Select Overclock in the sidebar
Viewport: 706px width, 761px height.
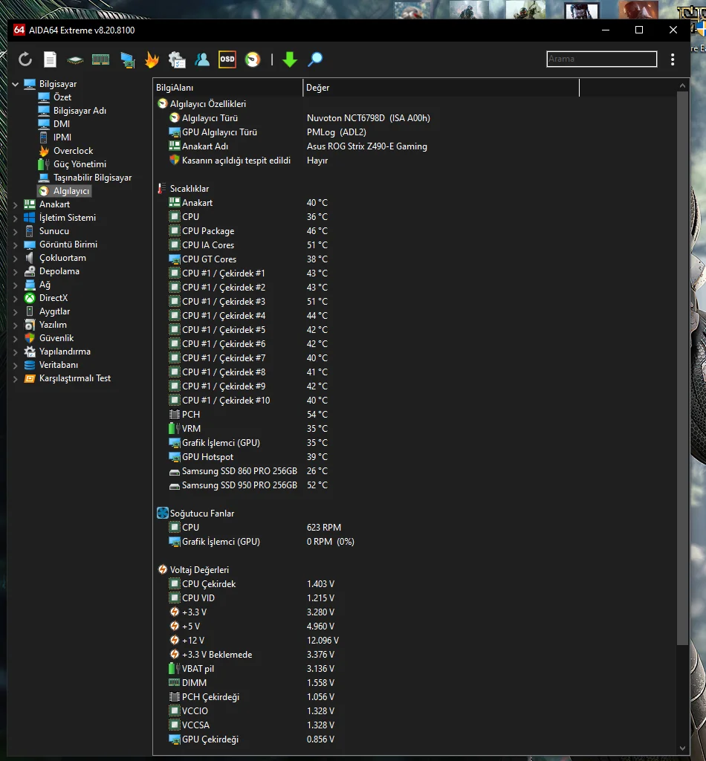tap(73, 151)
